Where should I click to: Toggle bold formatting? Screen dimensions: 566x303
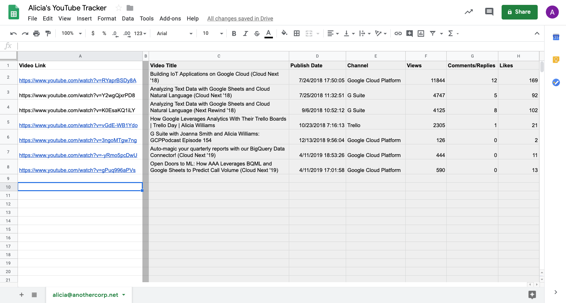click(234, 33)
